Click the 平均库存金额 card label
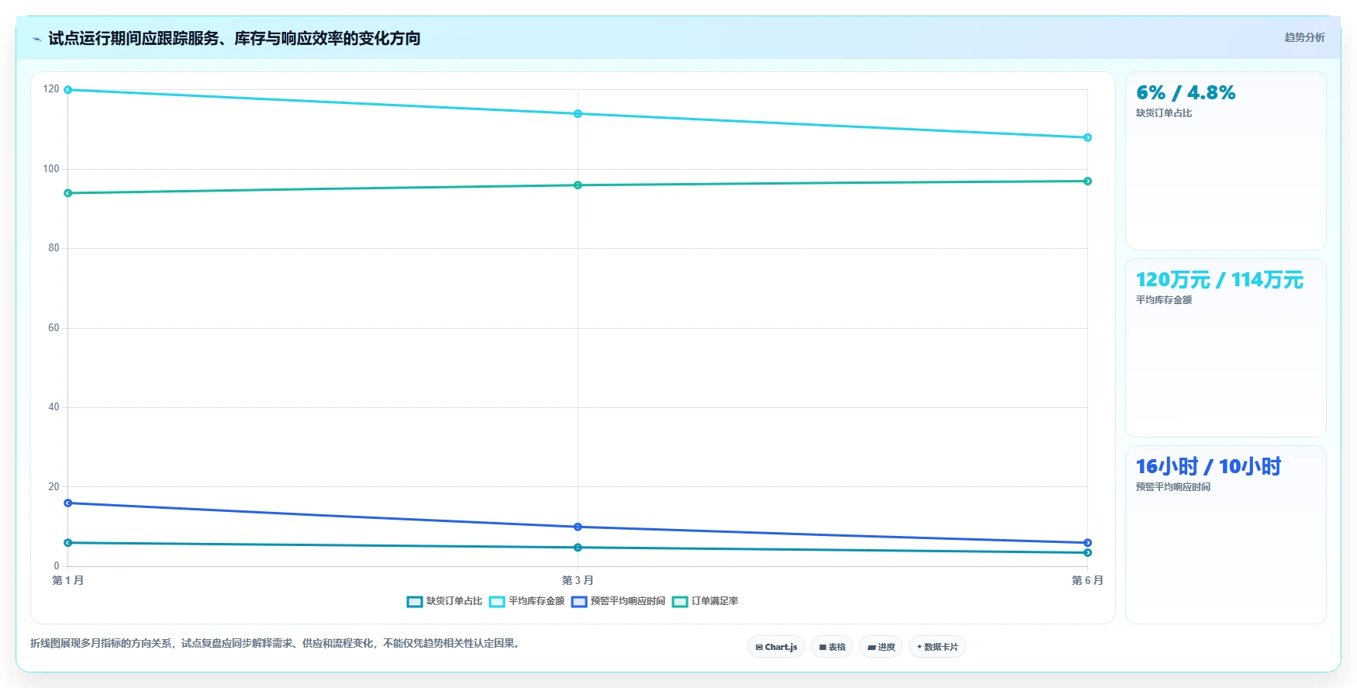This screenshot has width=1357, height=688. 1164,300
